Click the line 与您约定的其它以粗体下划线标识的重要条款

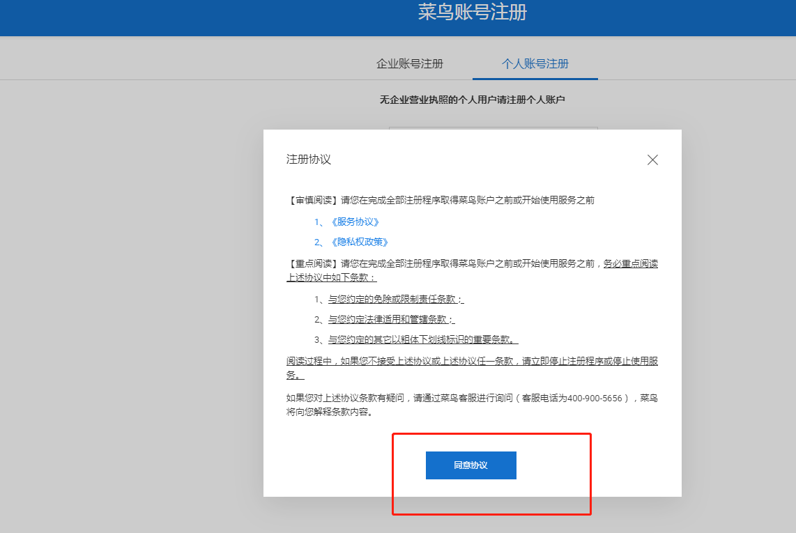pyautogui.click(x=423, y=339)
